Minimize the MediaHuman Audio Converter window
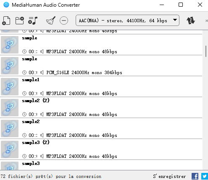The width and height of the screenshot is (208, 180). (162, 5)
